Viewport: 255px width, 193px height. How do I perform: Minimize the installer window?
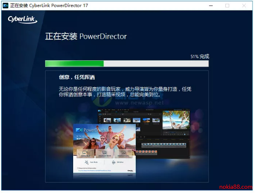tap(210, 5)
